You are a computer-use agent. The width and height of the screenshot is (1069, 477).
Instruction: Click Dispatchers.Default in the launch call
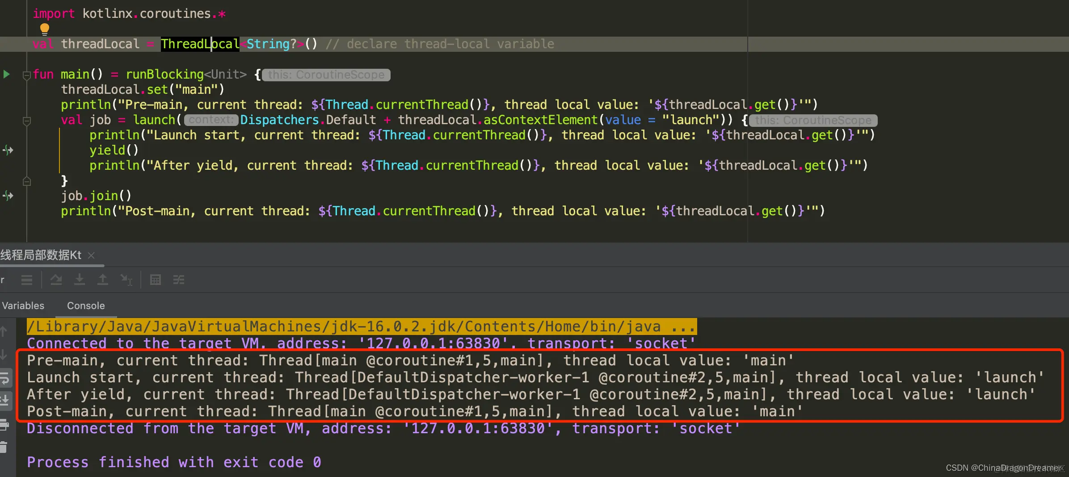(x=308, y=120)
